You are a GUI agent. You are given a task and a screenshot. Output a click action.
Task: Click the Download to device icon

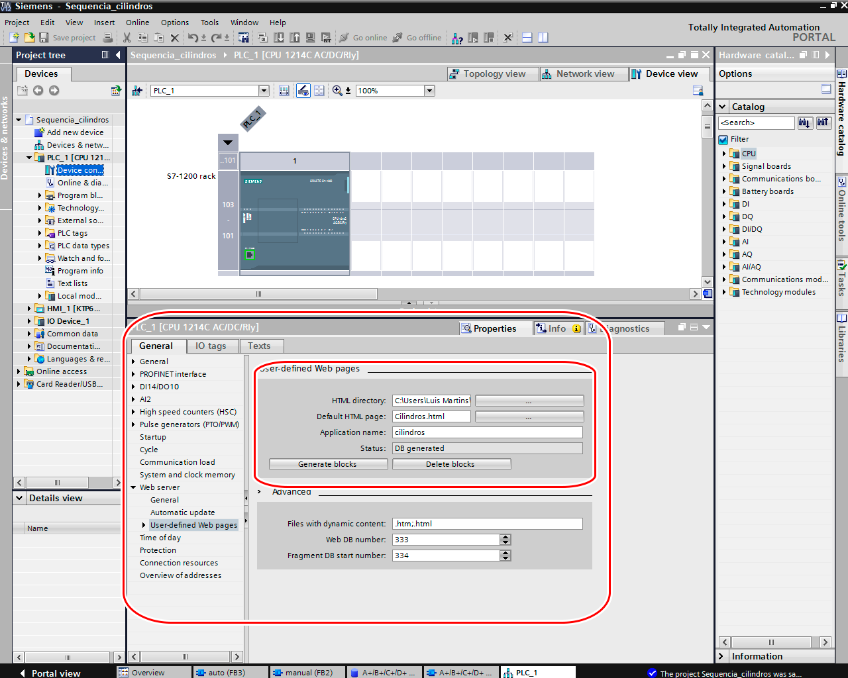click(x=279, y=38)
